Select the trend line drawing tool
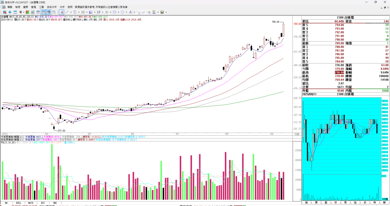Viewport: 390px width, 206px height. [x=67, y=12]
